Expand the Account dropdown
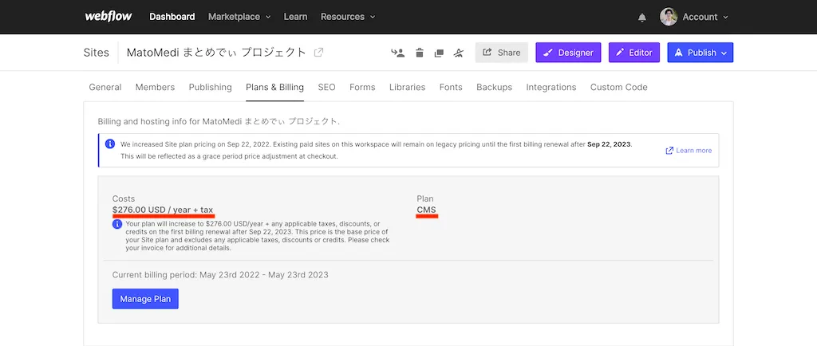 pos(705,17)
